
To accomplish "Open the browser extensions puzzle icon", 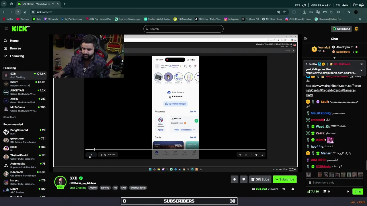I will [294, 12].
